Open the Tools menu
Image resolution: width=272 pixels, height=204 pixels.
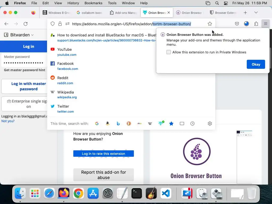pyautogui.click(x=112, y=3)
